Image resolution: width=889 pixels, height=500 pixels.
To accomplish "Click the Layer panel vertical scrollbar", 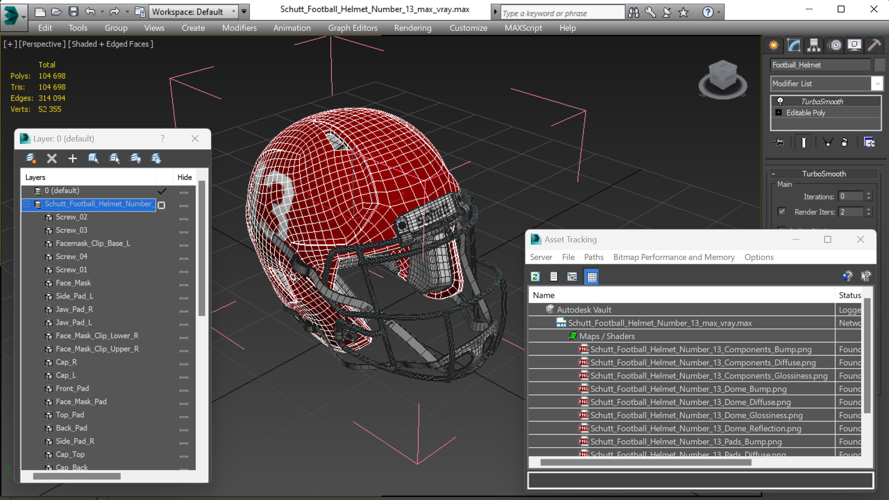I will click(x=201, y=249).
